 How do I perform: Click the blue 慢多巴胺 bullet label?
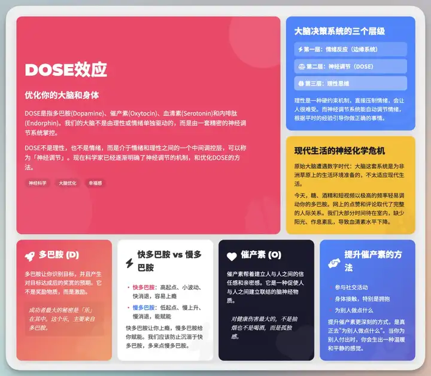click(x=144, y=308)
